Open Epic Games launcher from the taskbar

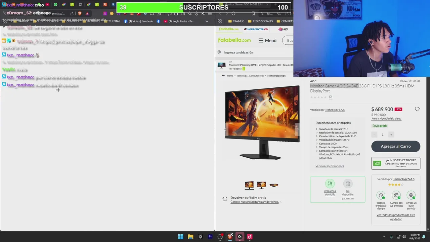(x=200, y=237)
